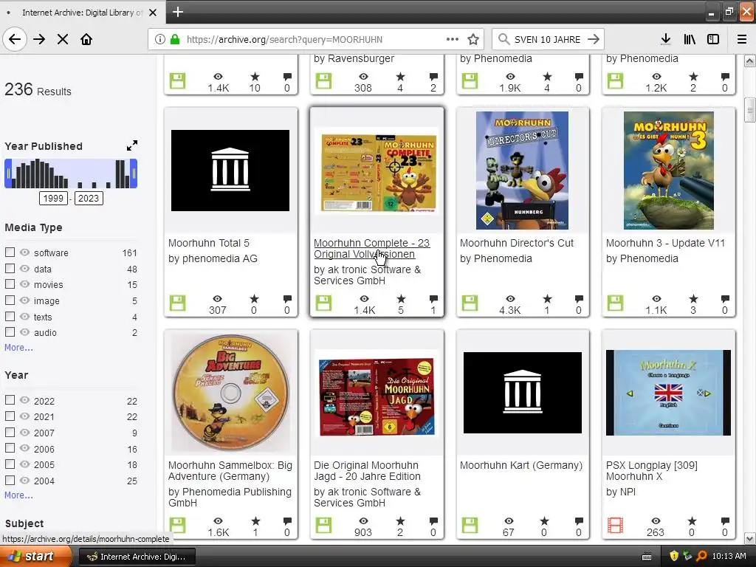Click views eye icon on Moorhuhn 3 Update card
756x567 pixels.
tap(656, 299)
